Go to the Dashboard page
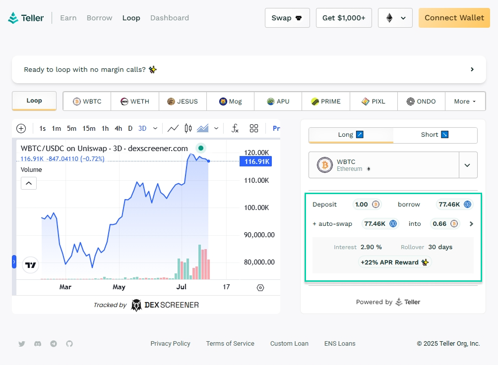Screen dimensions: 498x365 coord(170,18)
